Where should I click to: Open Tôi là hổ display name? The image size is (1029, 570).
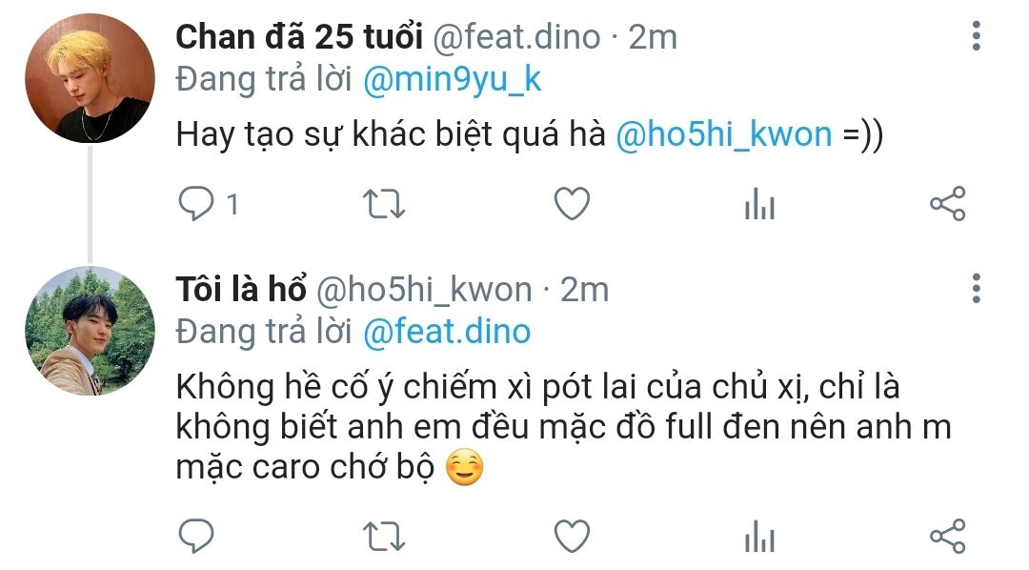[x=241, y=289]
